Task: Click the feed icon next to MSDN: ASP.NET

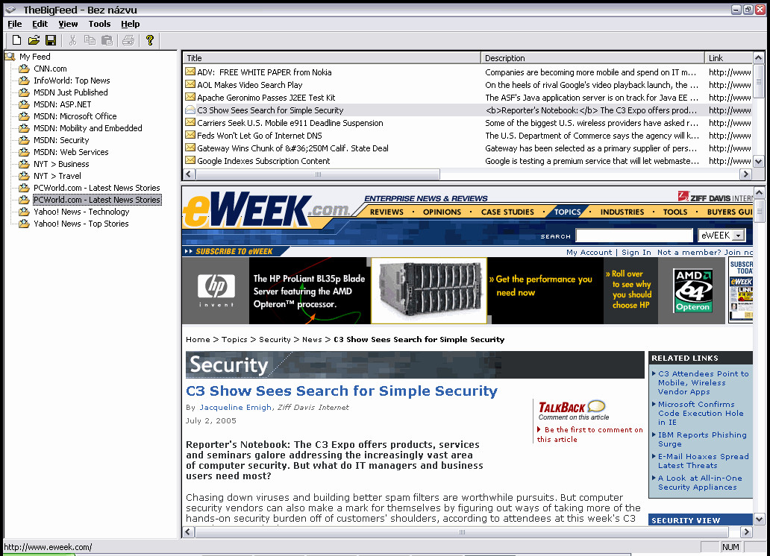Action: 24,104
